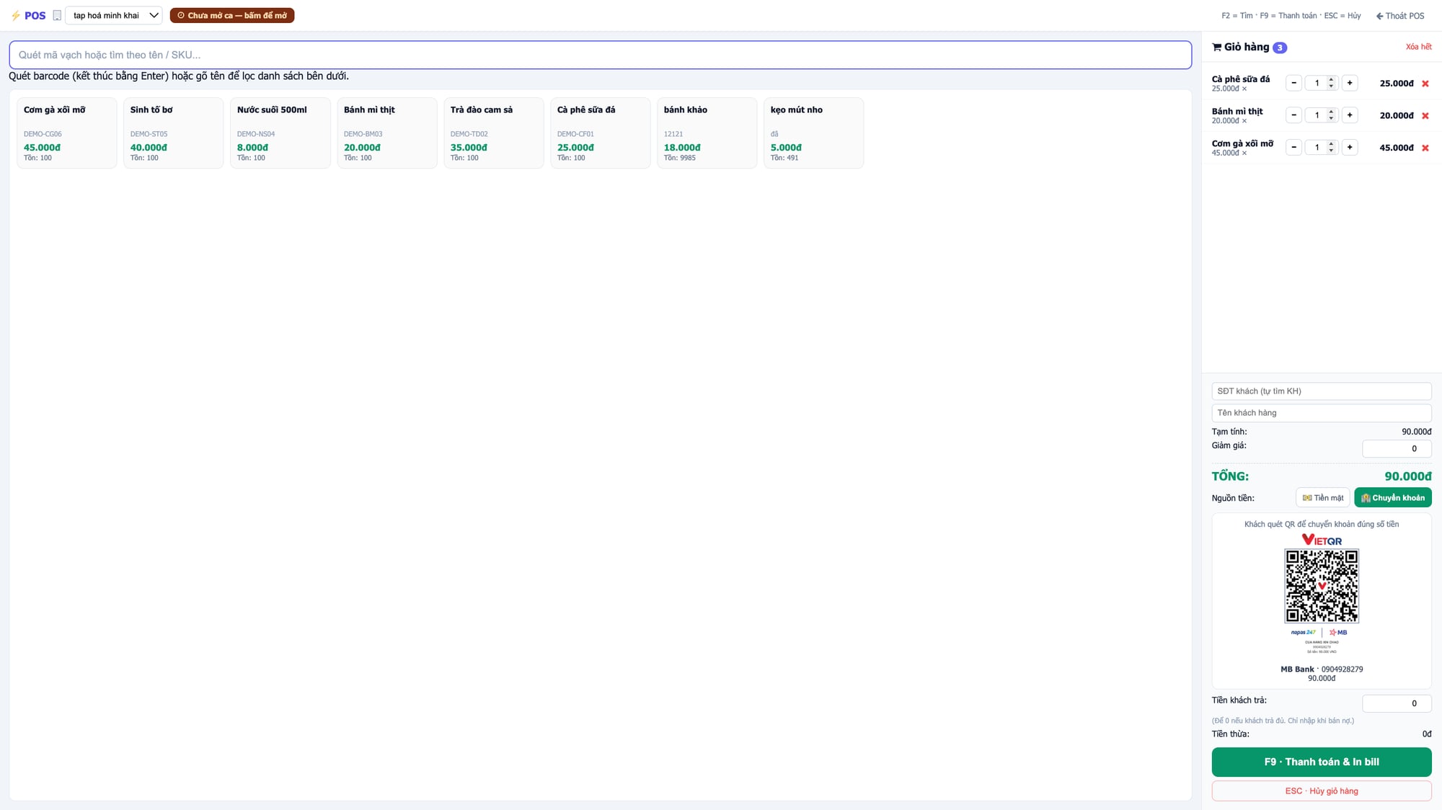
Task: Decrease quantity of Cà phê sữa đá
Action: point(1293,83)
